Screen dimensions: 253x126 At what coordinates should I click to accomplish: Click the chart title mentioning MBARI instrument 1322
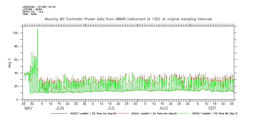[x=128, y=19]
